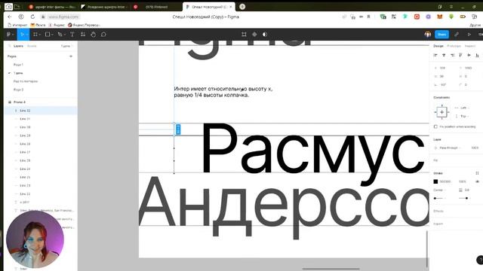Click the help question mark button
This screenshot has width=483, height=271.
point(480,260)
